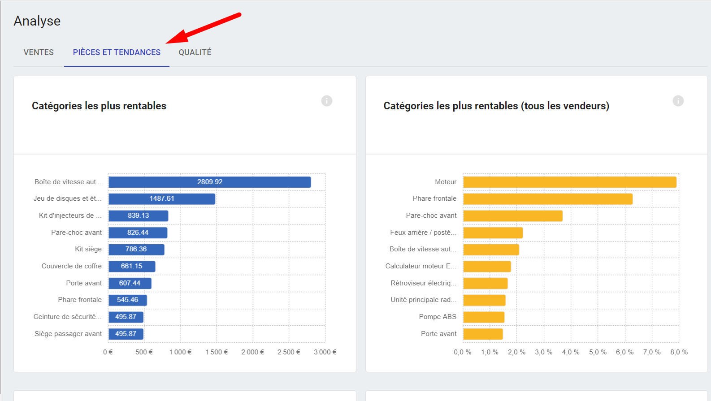Switch to the QUALITÉ tab
This screenshot has height=401, width=711.
click(x=195, y=52)
